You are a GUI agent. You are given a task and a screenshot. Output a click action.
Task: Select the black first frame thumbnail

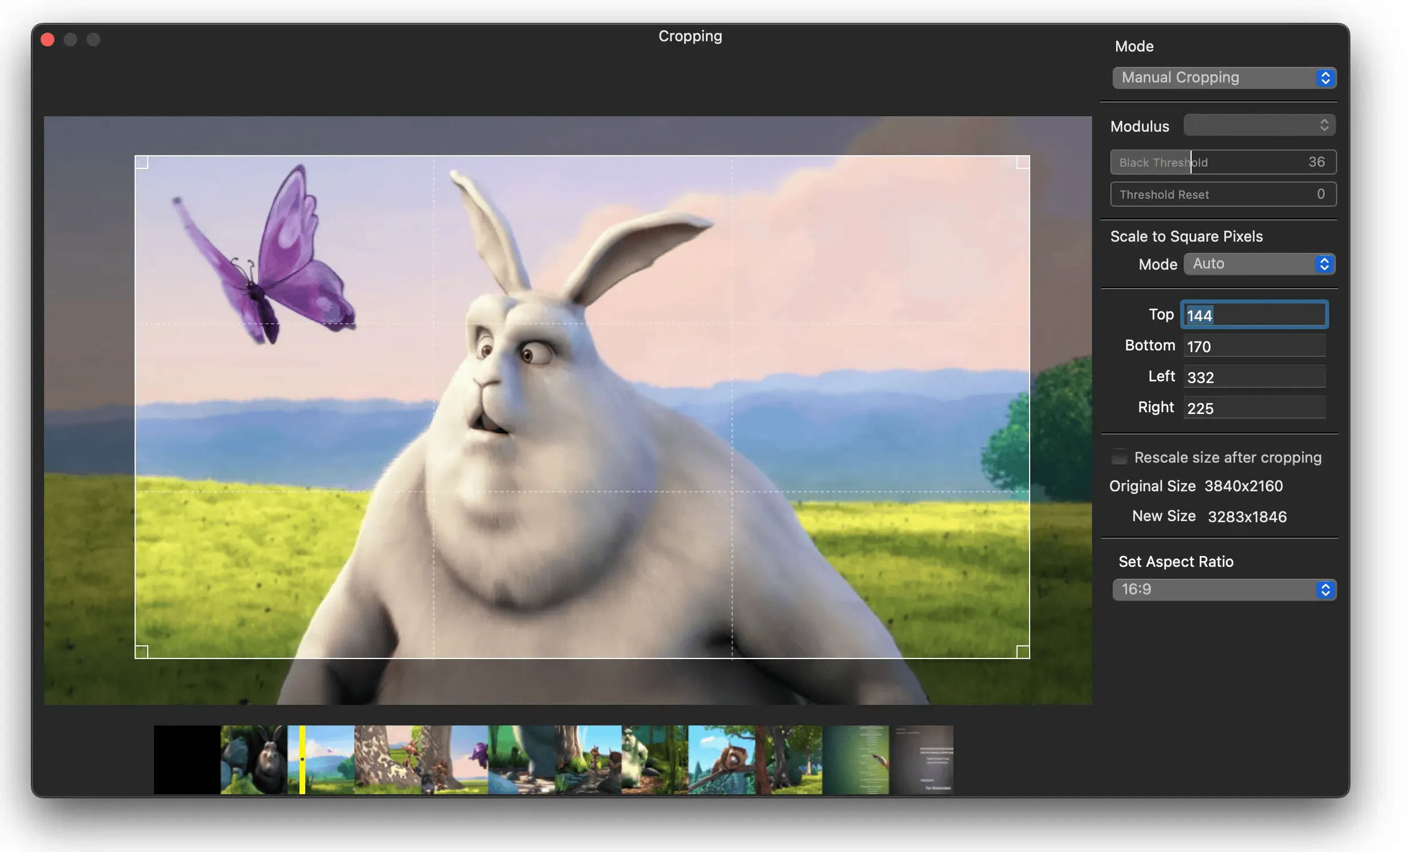(187, 759)
